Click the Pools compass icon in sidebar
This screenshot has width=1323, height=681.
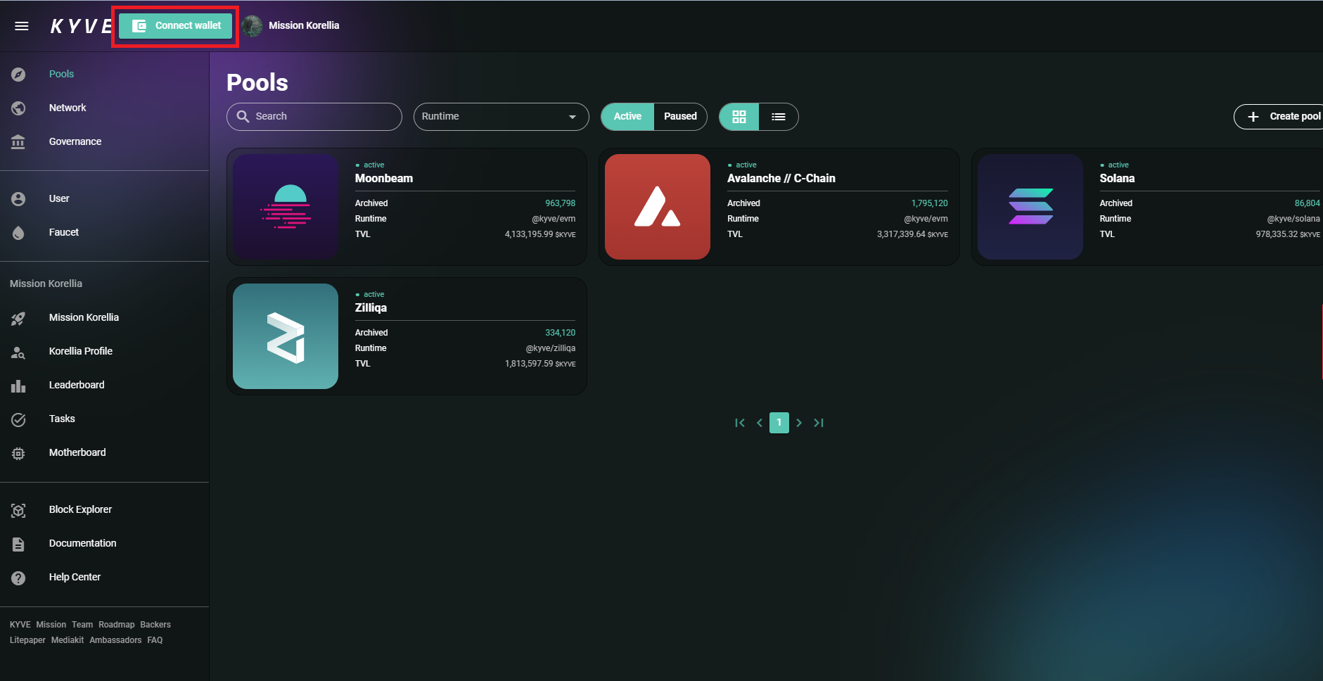coord(18,75)
